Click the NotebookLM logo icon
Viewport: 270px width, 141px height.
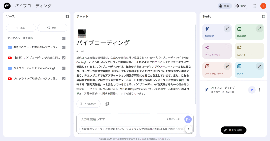coord(7,6)
